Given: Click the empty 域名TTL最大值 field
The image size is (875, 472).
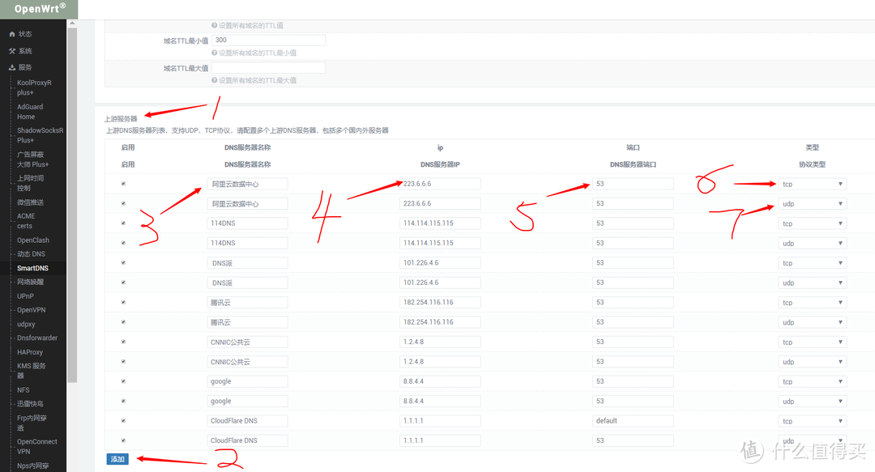Looking at the screenshot, I should [x=268, y=67].
